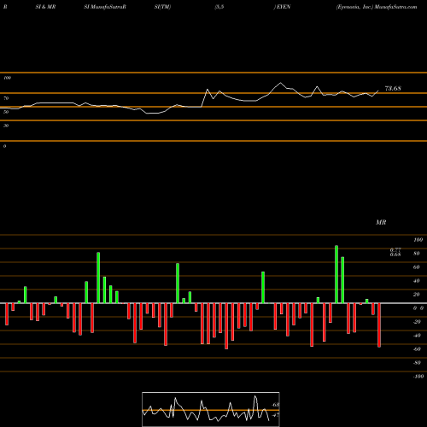Viewport: 427px width, 427px height.
Task: Click the 100 label on the MR axis
Action: click(418, 240)
